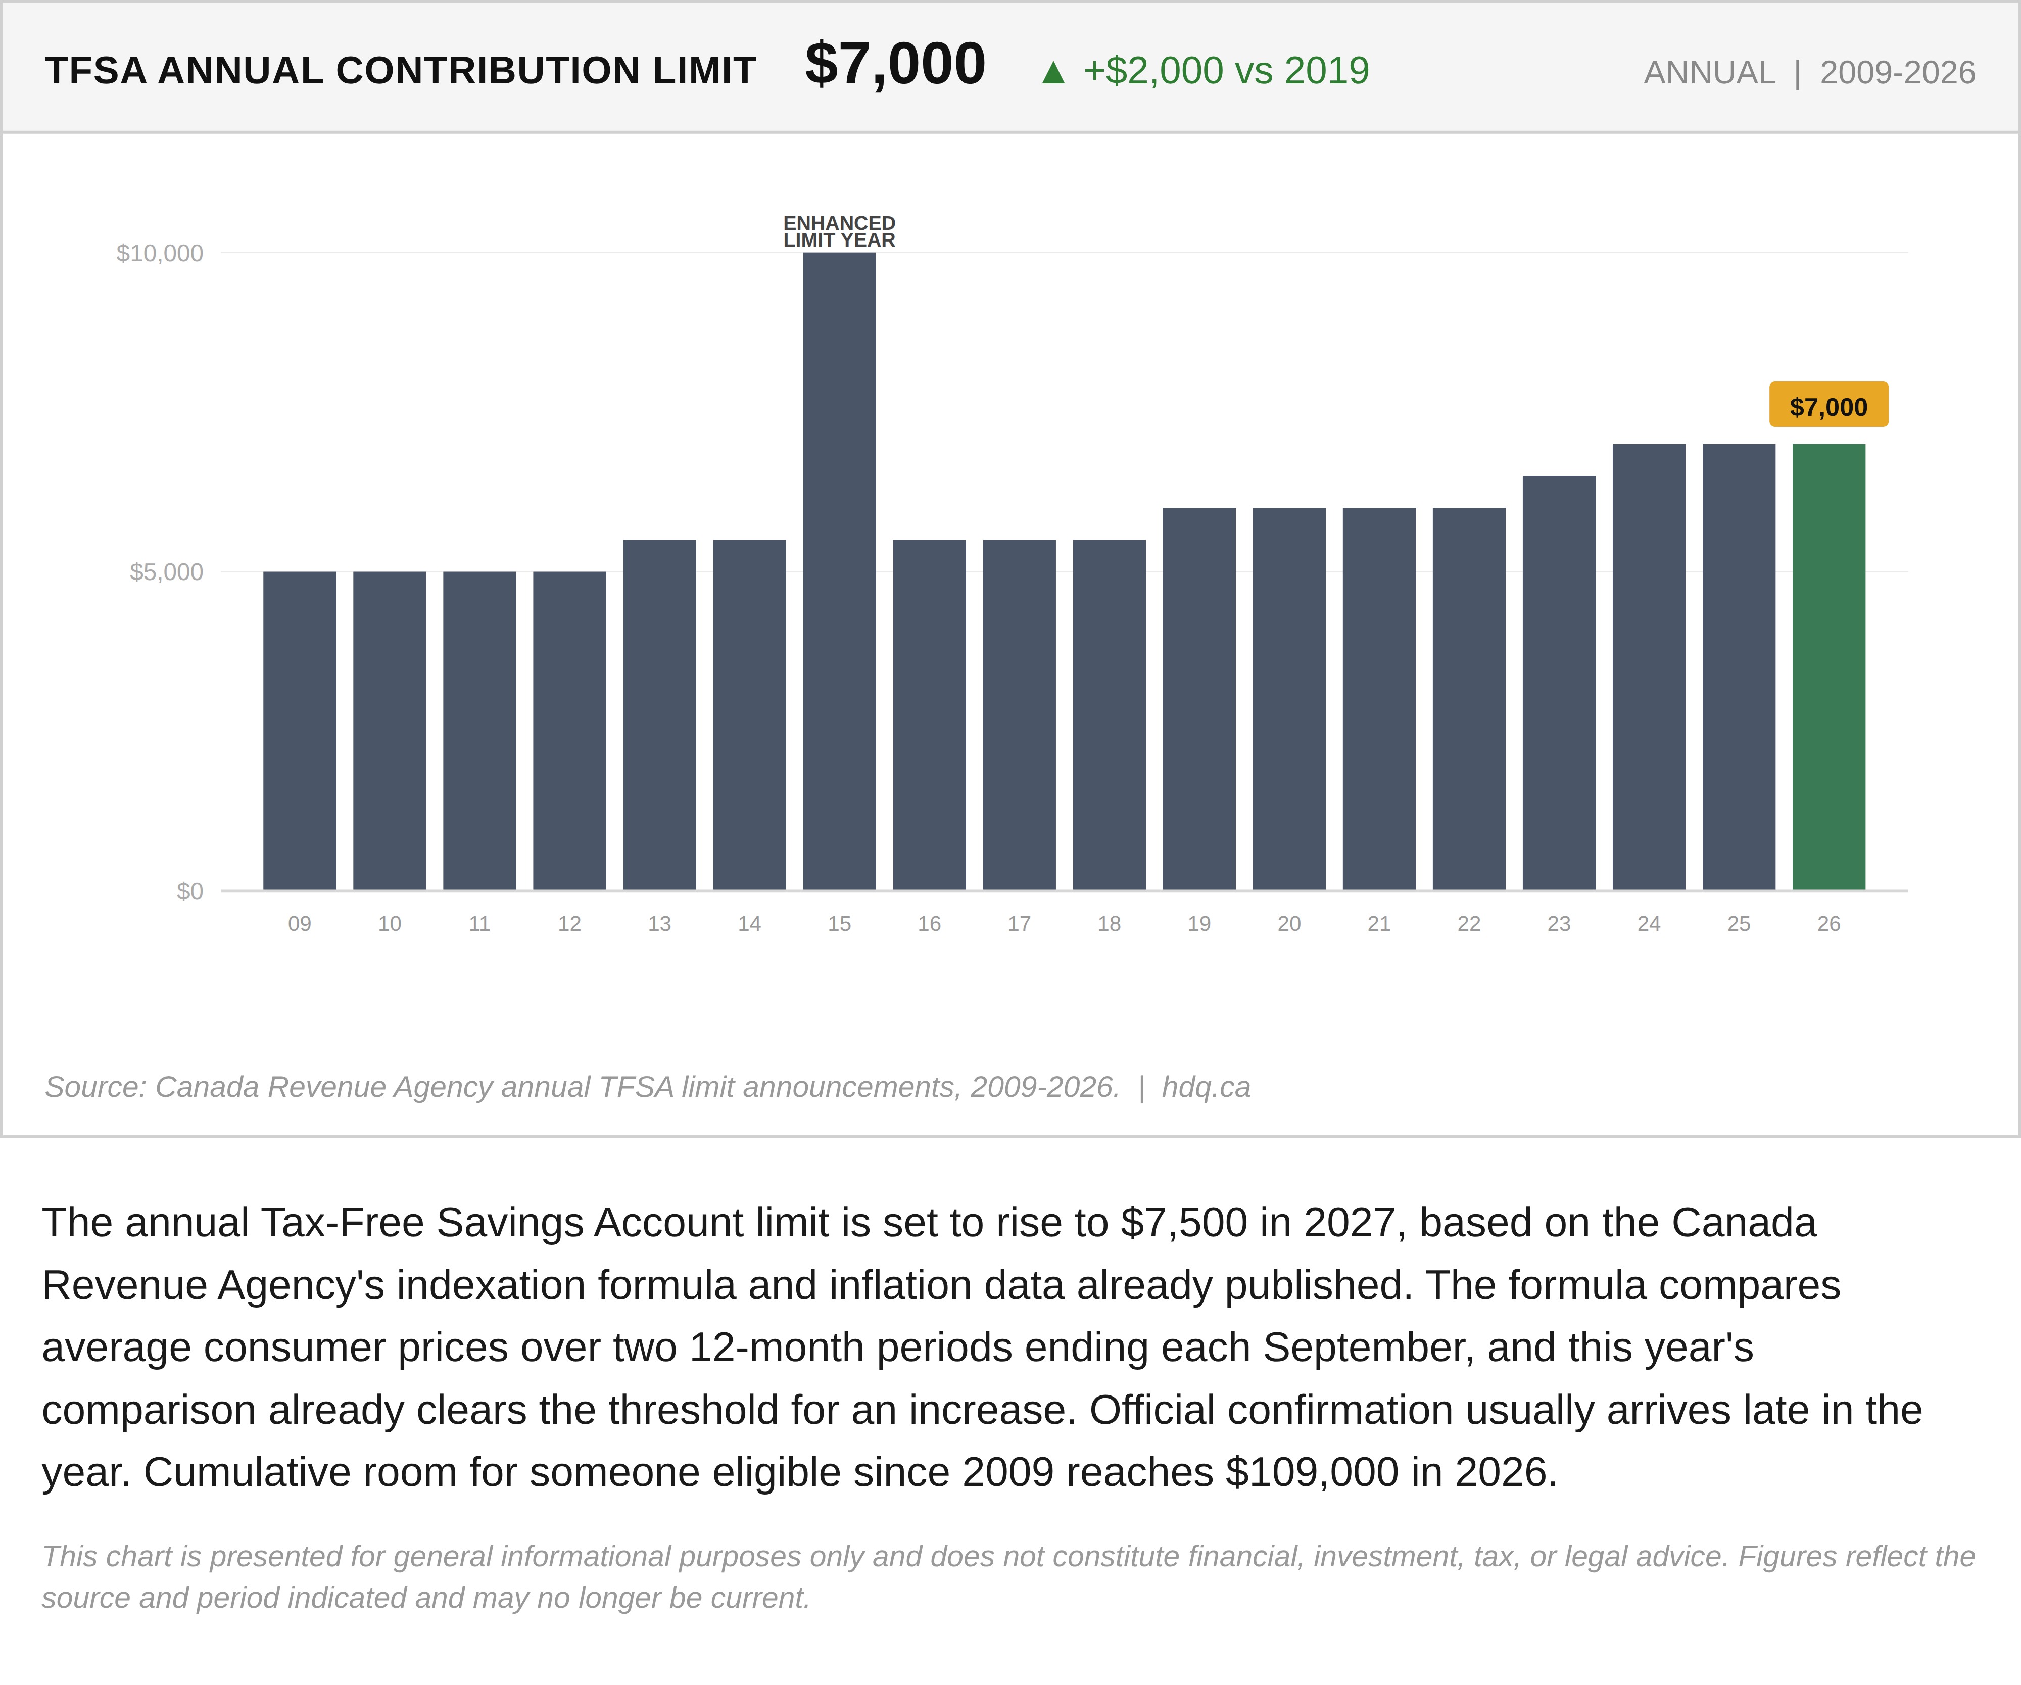Click the orange $7,000 value badge

pos(1828,405)
